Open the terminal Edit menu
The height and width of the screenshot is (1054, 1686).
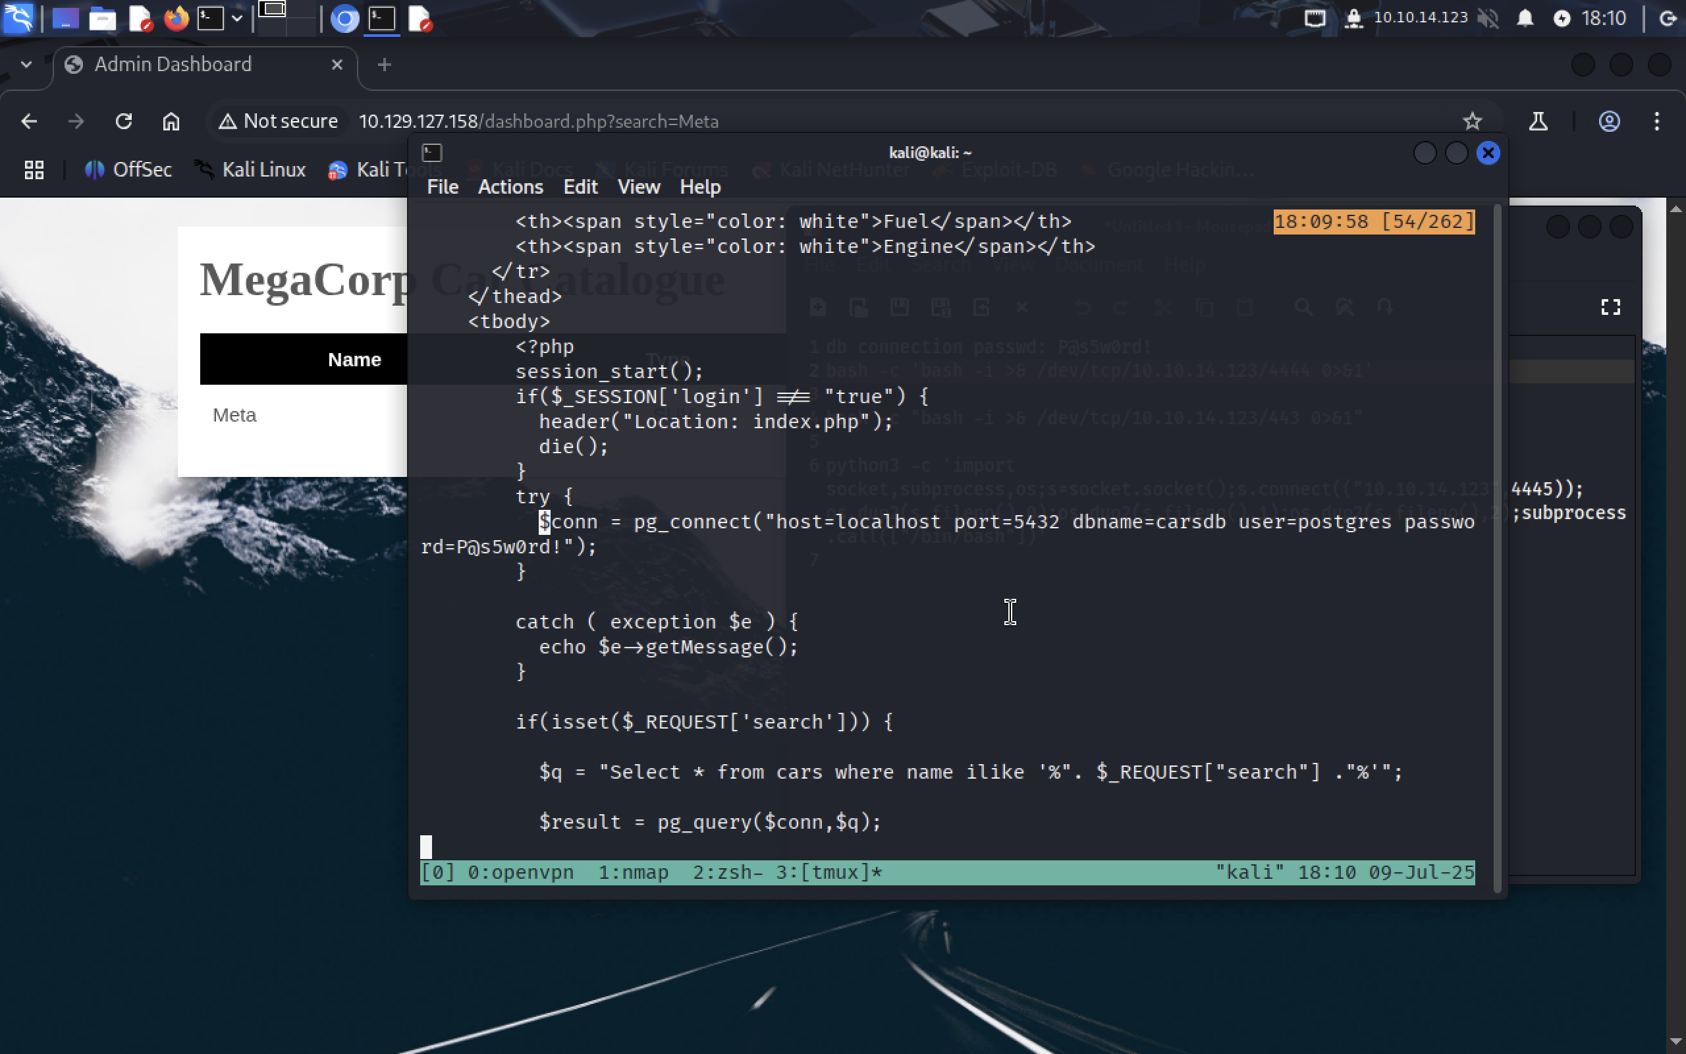pyautogui.click(x=580, y=187)
